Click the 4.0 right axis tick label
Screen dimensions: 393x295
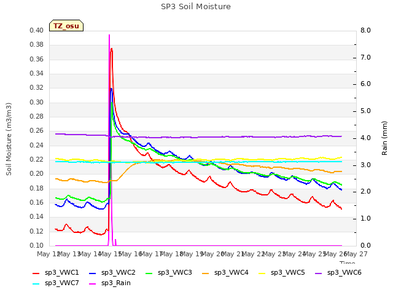pos(365,138)
